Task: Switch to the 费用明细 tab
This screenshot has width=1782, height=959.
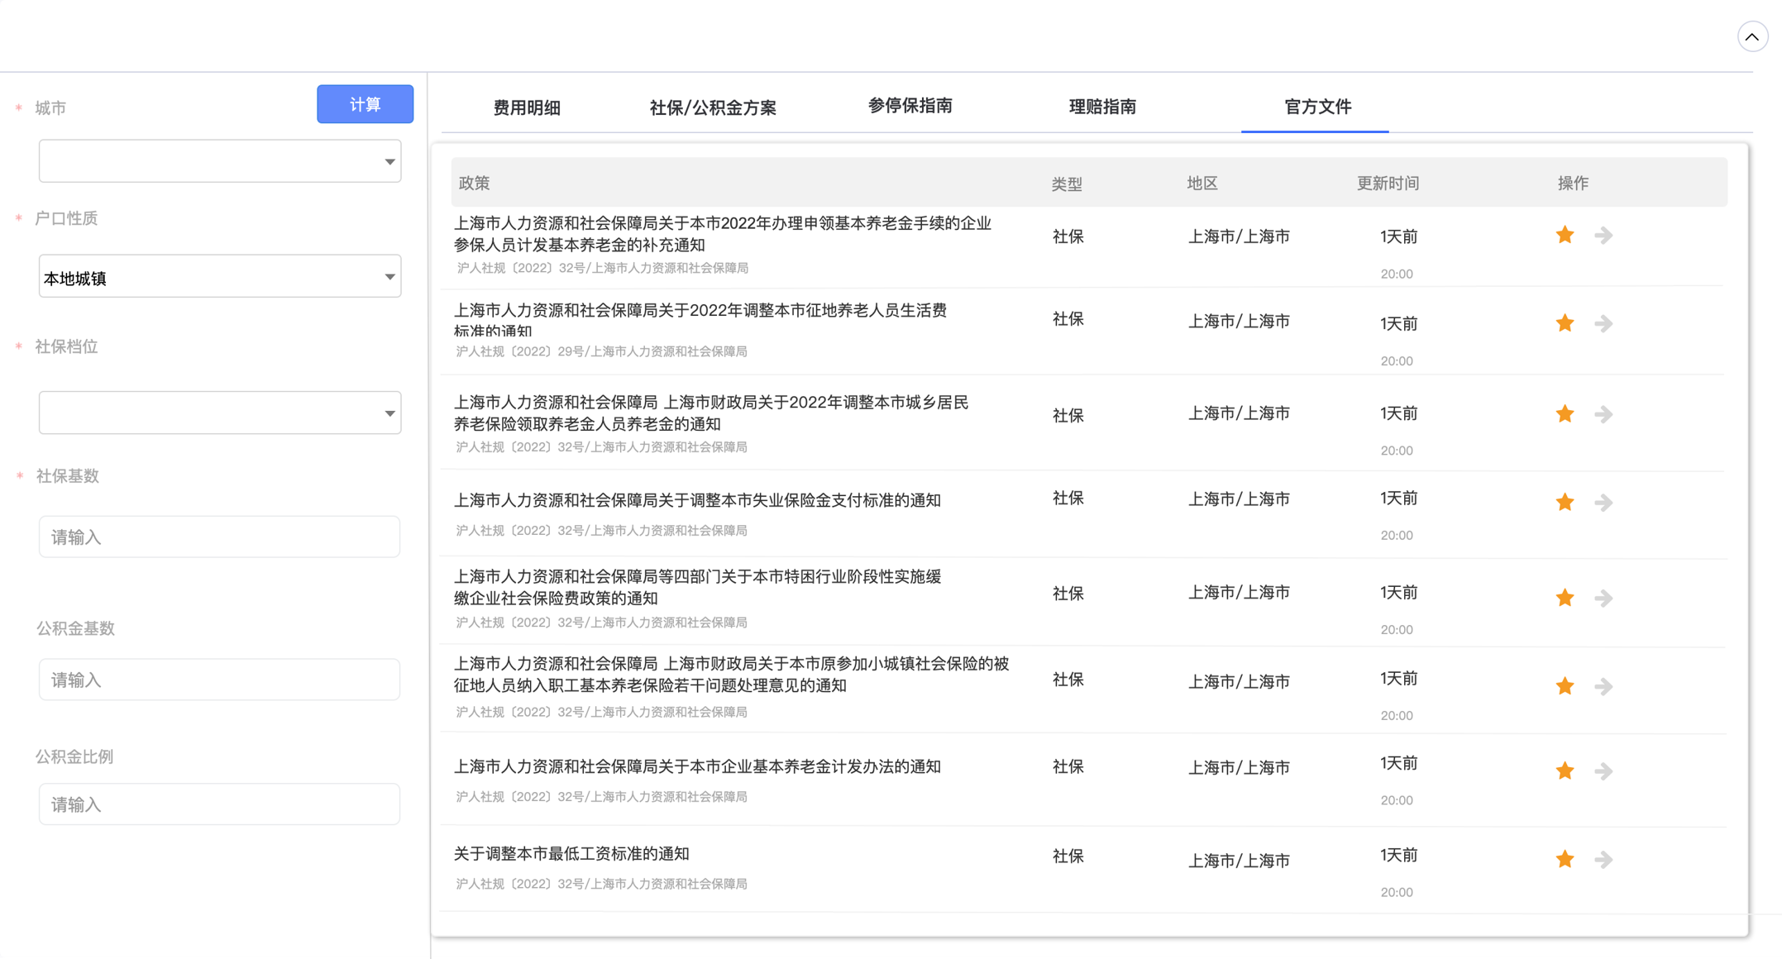Action: 527,107
